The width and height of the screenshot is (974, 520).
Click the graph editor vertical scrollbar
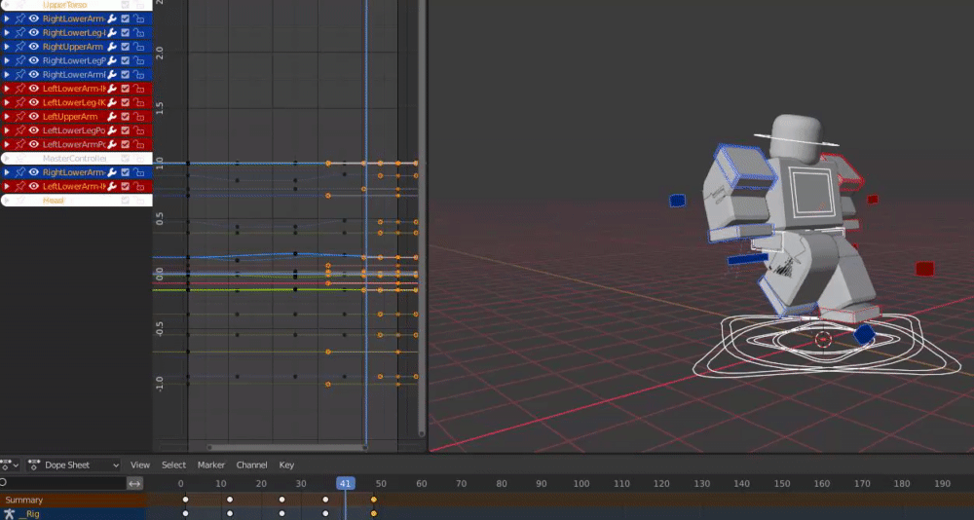422,217
